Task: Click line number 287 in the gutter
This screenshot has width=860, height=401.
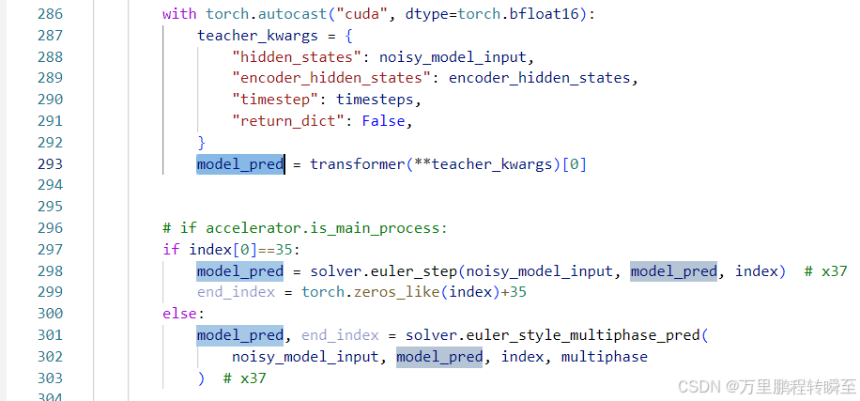Action: (50, 36)
